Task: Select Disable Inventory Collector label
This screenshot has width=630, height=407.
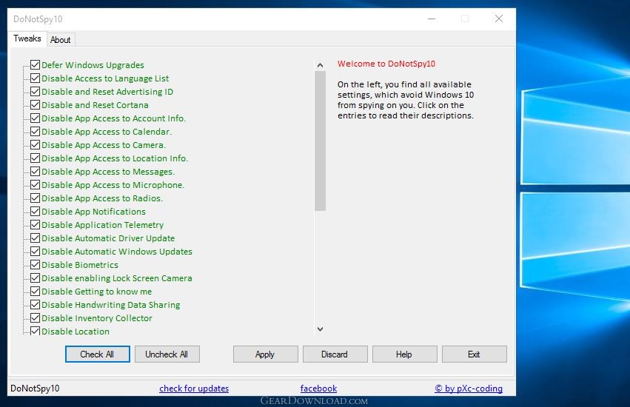Action: pyautogui.click(x=97, y=318)
